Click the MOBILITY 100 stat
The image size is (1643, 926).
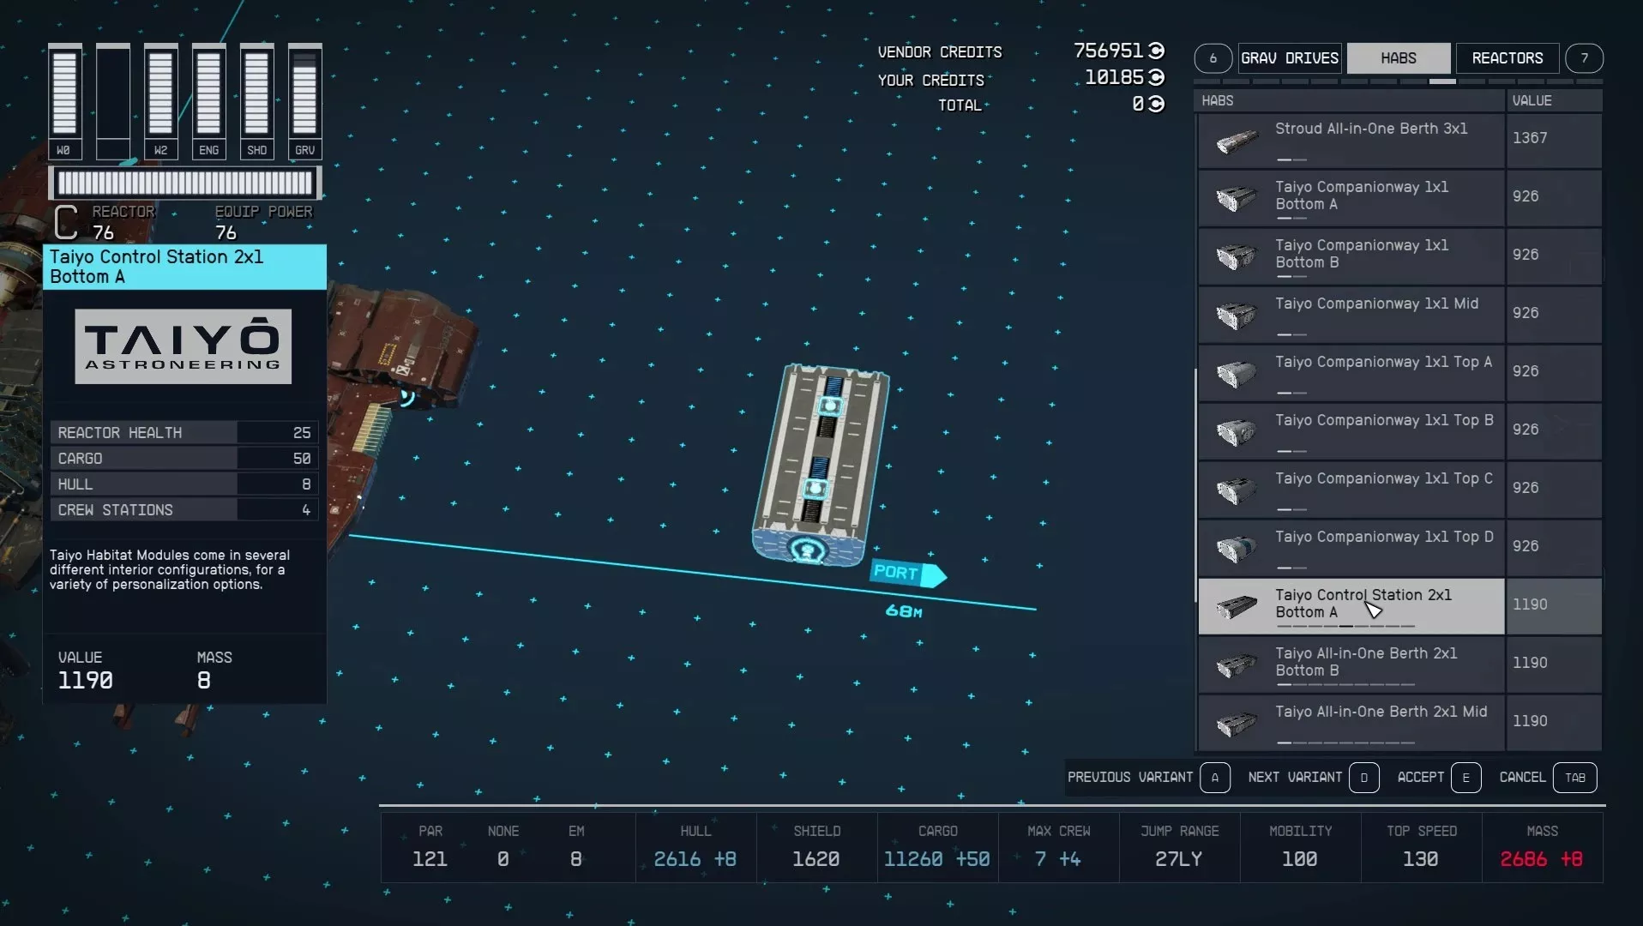1300,846
